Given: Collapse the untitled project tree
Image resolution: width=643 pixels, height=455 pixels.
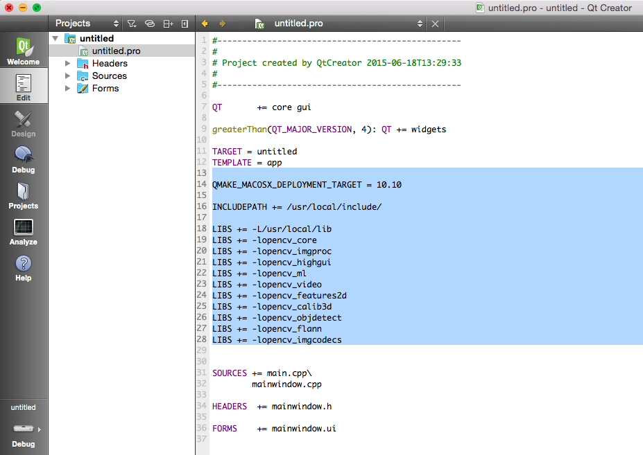Looking at the screenshot, I should [x=55, y=39].
